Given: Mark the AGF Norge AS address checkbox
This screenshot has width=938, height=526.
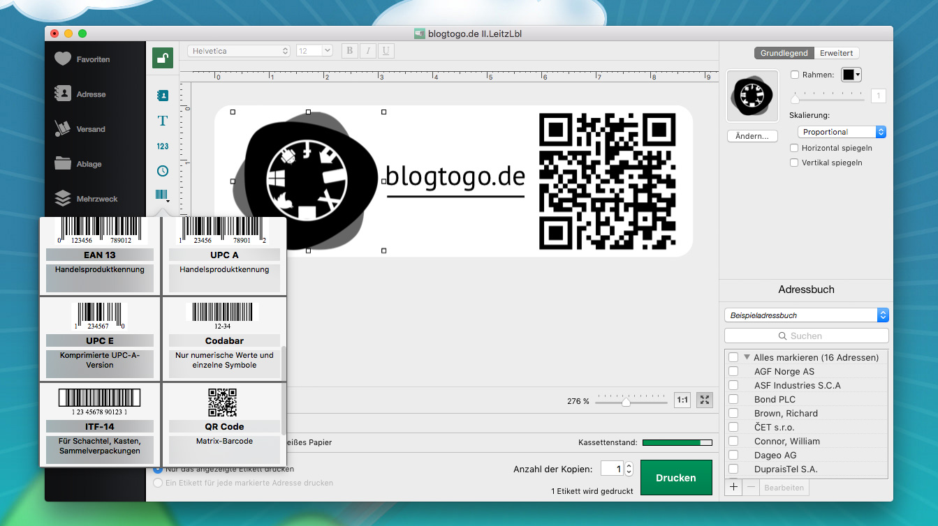Looking at the screenshot, I should [x=733, y=371].
